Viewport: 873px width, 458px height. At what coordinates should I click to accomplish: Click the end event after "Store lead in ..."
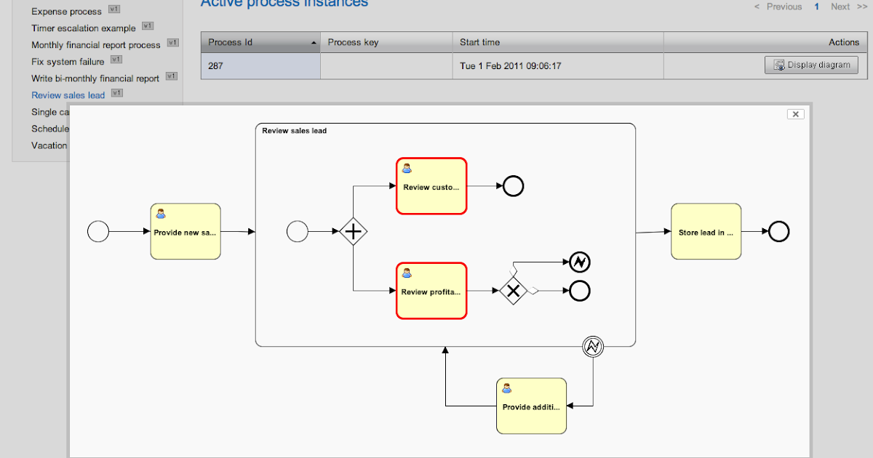[778, 231]
